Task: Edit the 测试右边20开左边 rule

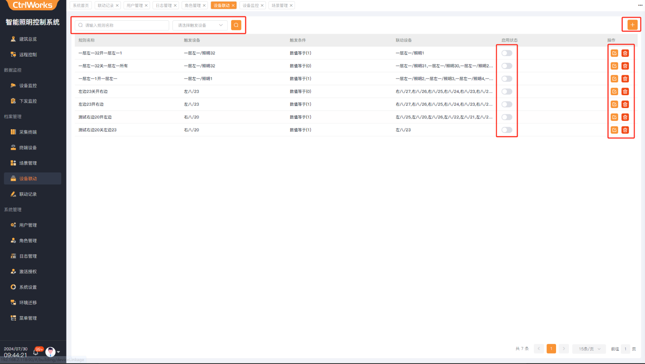Action: point(614,117)
